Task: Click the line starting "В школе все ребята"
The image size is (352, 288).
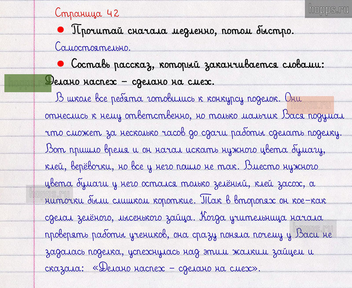Action: (167, 98)
